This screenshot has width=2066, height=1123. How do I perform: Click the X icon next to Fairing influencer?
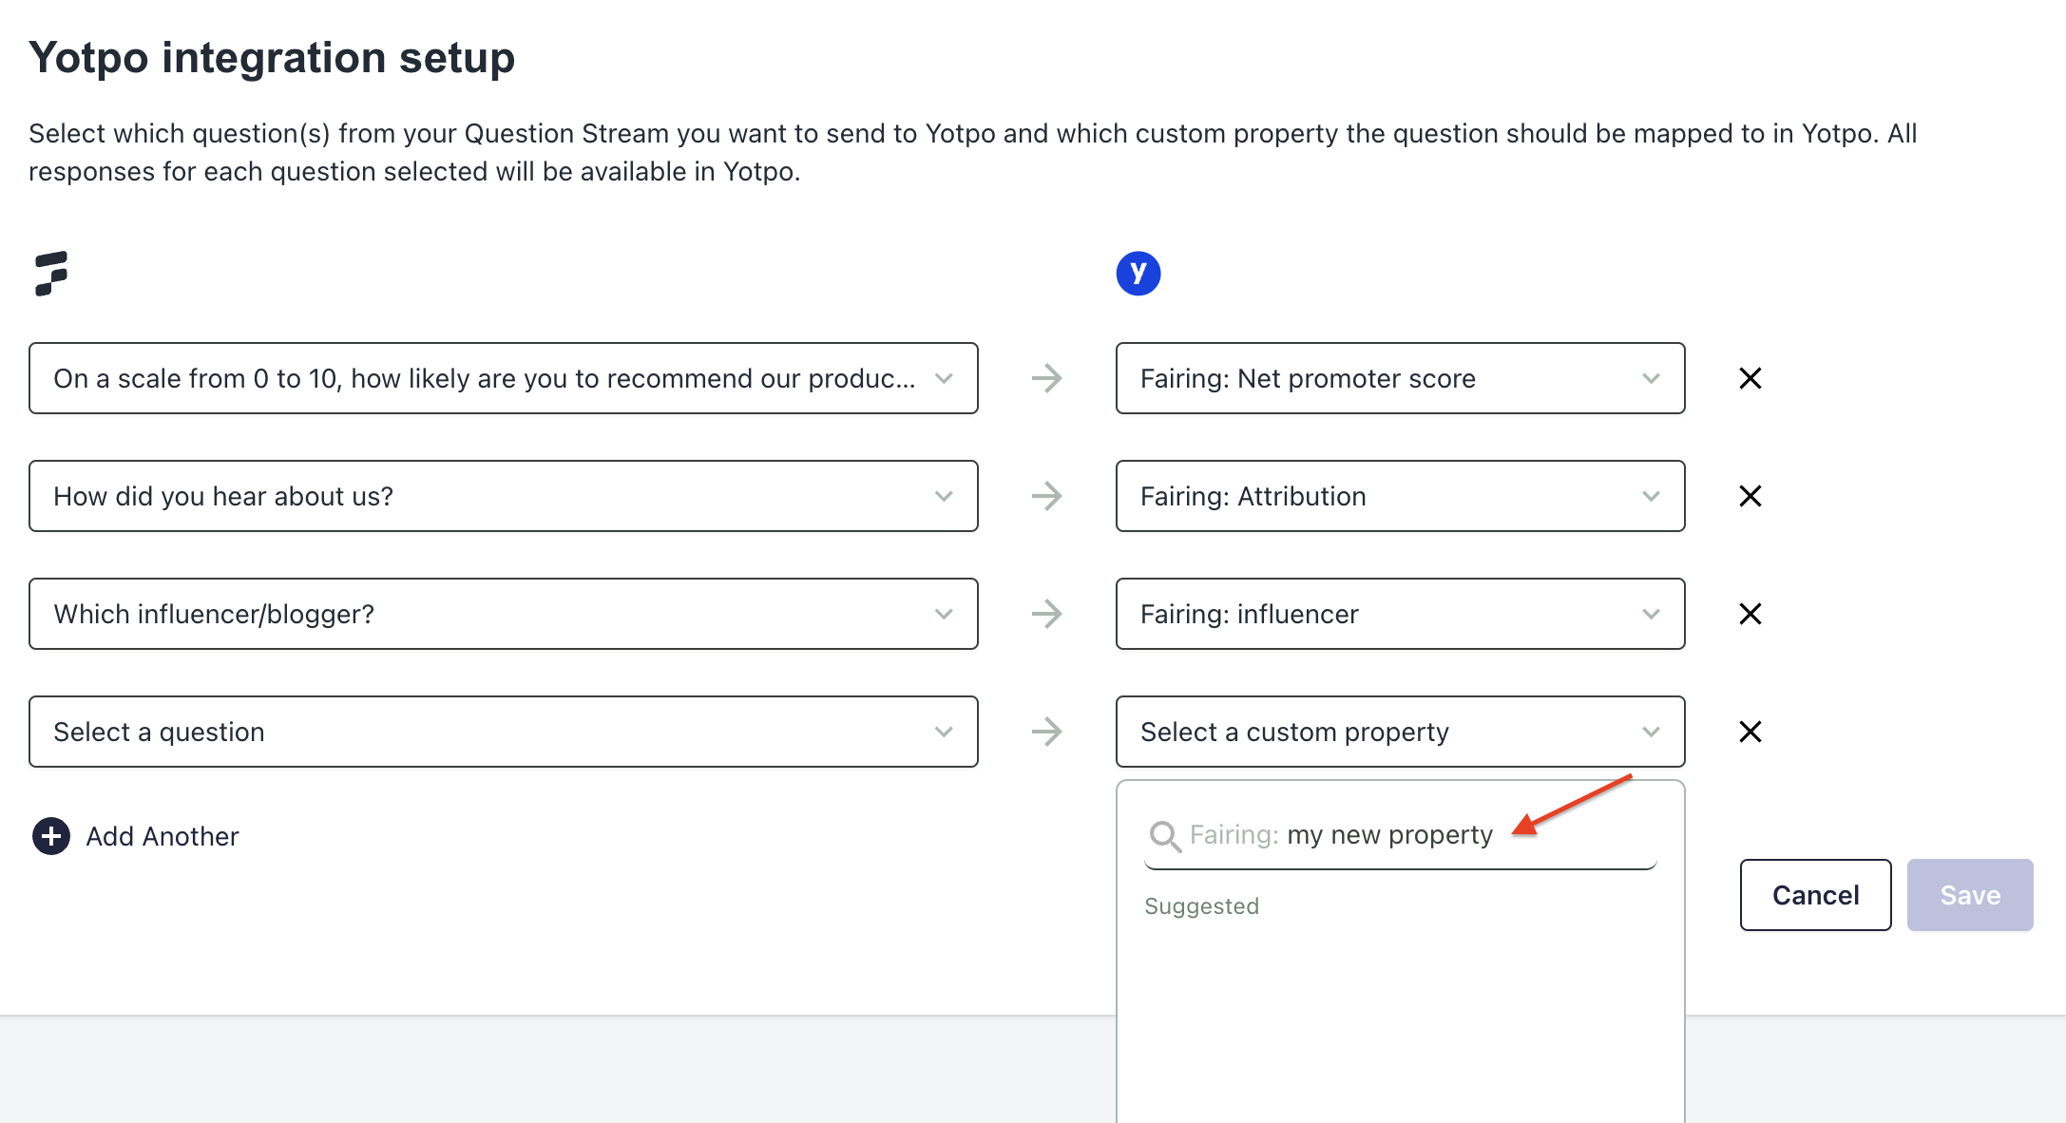(x=1750, y=614)
